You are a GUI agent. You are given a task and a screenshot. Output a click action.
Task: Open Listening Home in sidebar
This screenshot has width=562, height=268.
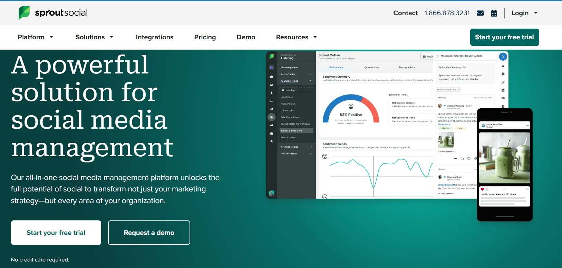click(x=289, y=68)
